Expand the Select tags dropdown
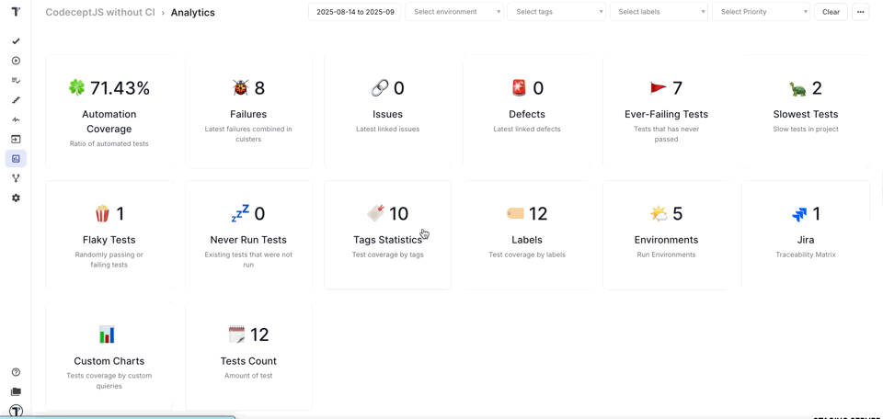This screenshot has width=883, height=419. [x=556, y=12]
